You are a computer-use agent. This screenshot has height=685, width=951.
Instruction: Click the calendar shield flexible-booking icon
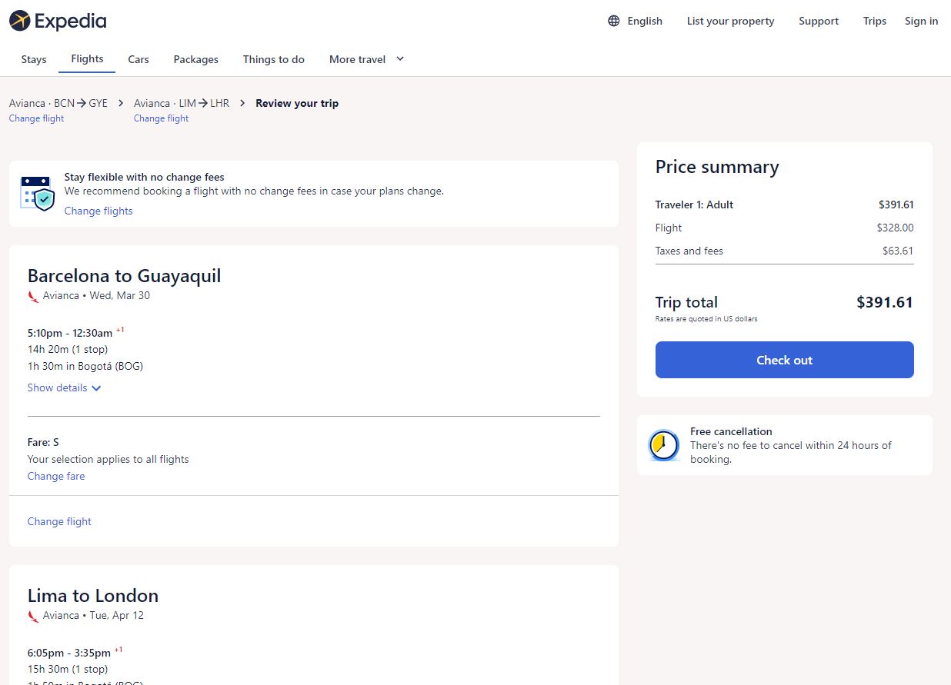(x=37, y=194)
